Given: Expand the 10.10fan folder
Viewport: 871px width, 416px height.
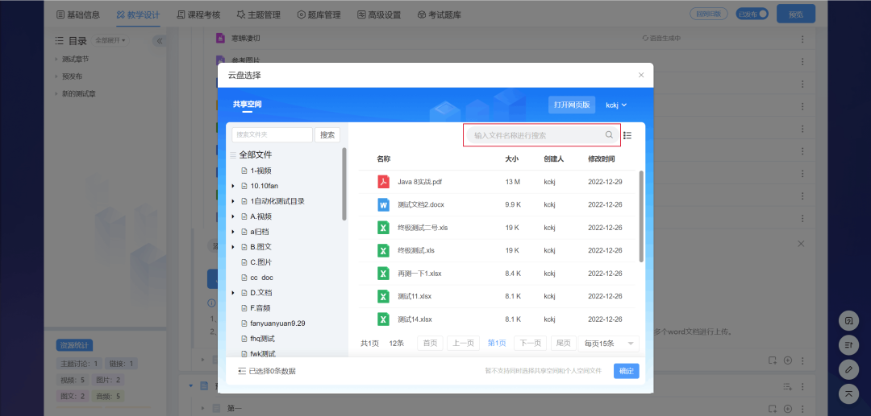Looking at the screenshot, I should [x=233, y=186].
